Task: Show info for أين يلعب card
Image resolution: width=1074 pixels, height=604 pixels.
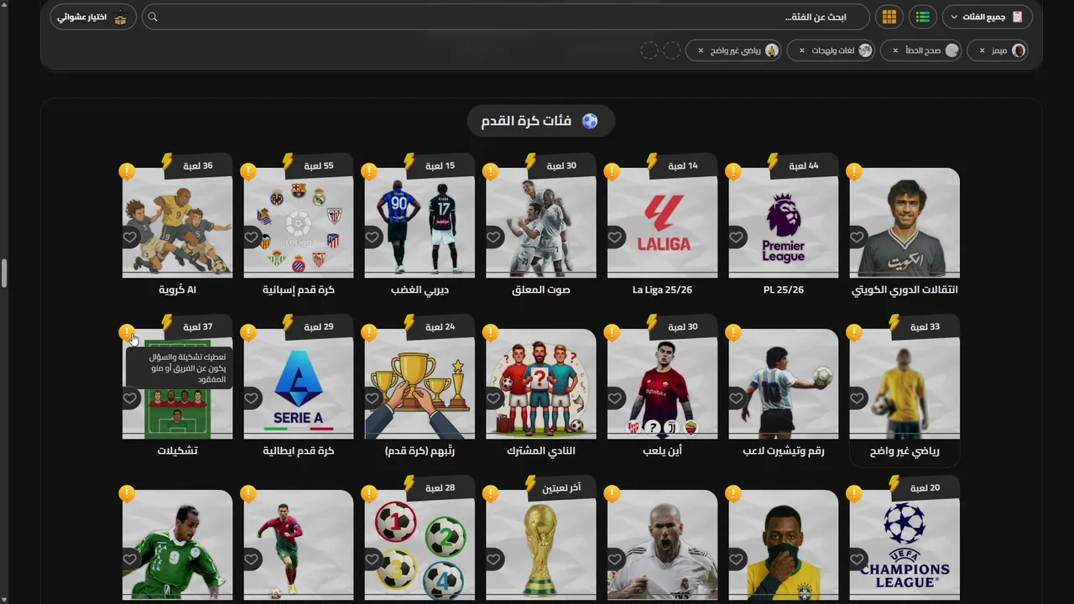Action: pos(612,333)
